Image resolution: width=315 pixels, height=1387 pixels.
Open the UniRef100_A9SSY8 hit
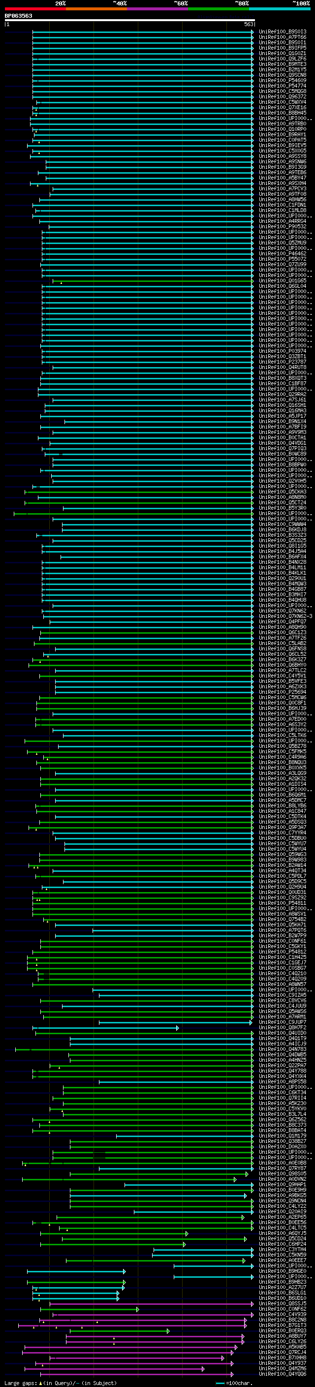282,156
